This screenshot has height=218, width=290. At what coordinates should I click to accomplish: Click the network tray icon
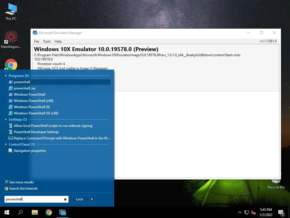[247, 212]
